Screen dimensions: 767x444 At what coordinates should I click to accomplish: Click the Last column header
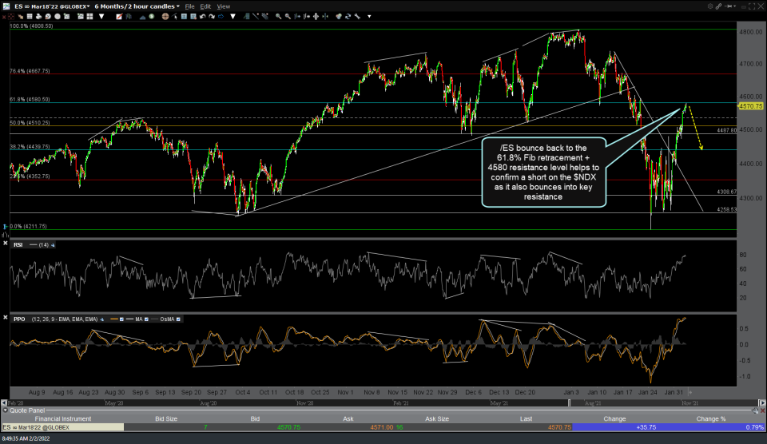[x=527, y=418]
